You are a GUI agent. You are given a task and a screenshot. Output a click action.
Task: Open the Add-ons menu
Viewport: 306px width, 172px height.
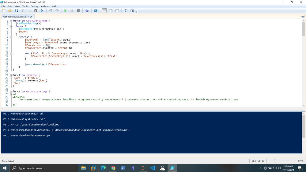(x=45, y=6)
